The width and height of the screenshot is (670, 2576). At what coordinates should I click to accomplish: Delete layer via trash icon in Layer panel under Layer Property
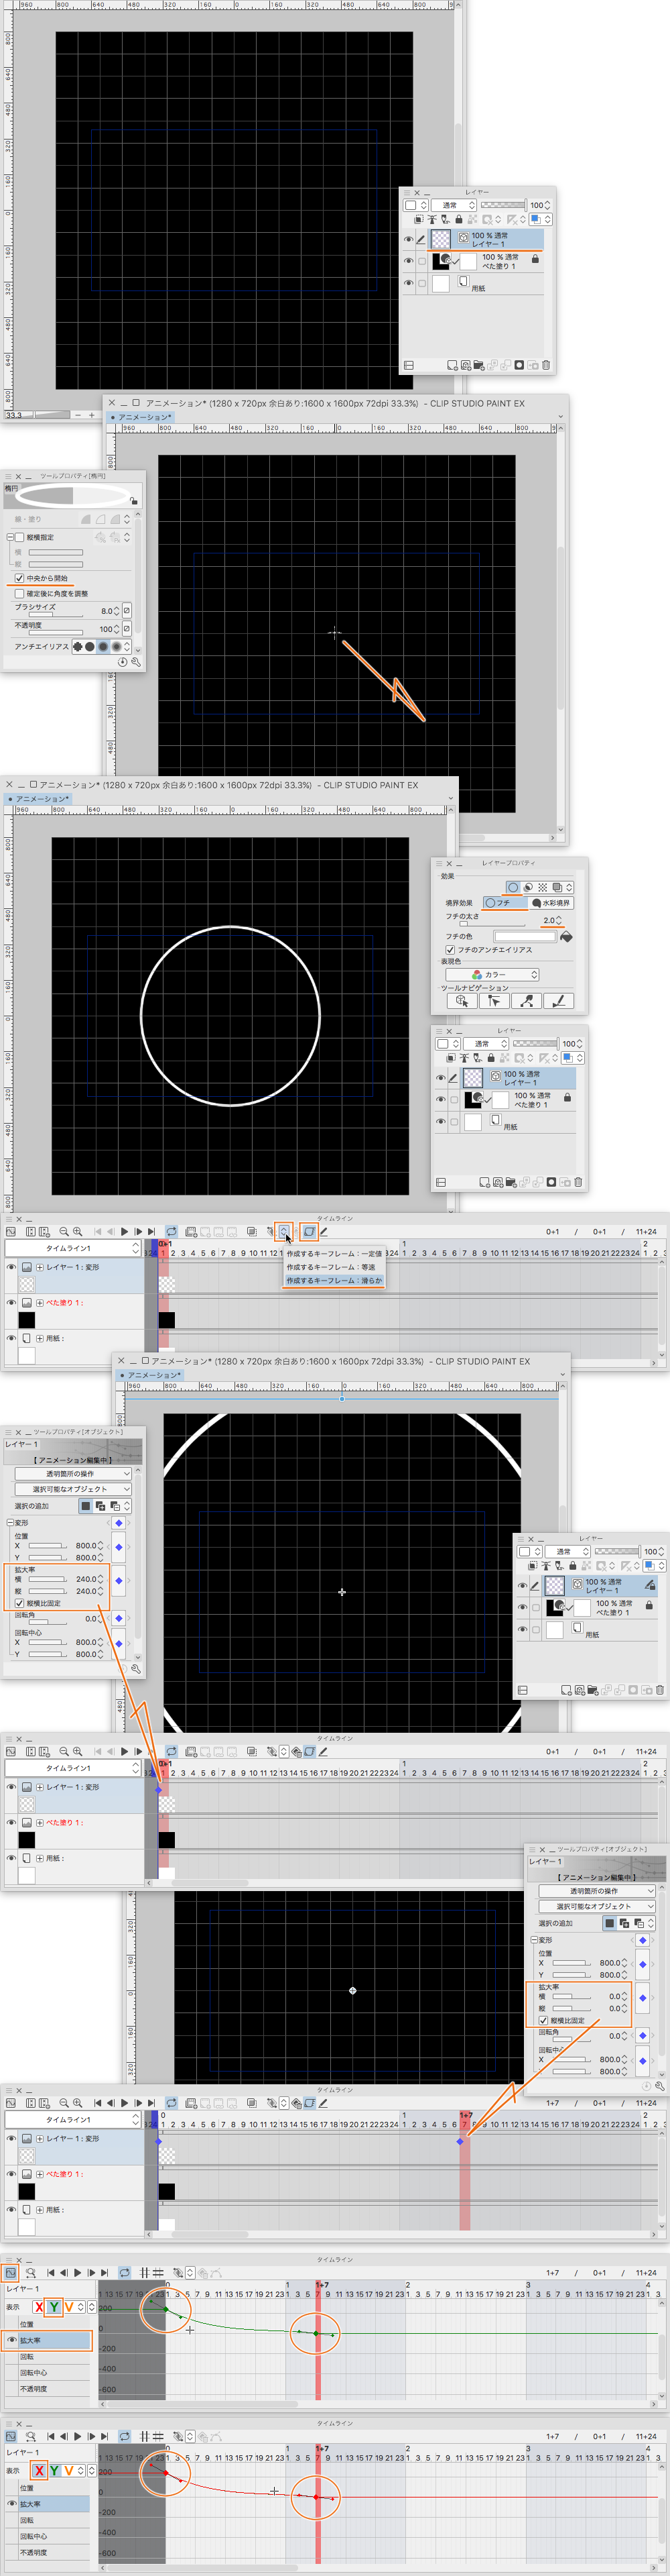578,1182
